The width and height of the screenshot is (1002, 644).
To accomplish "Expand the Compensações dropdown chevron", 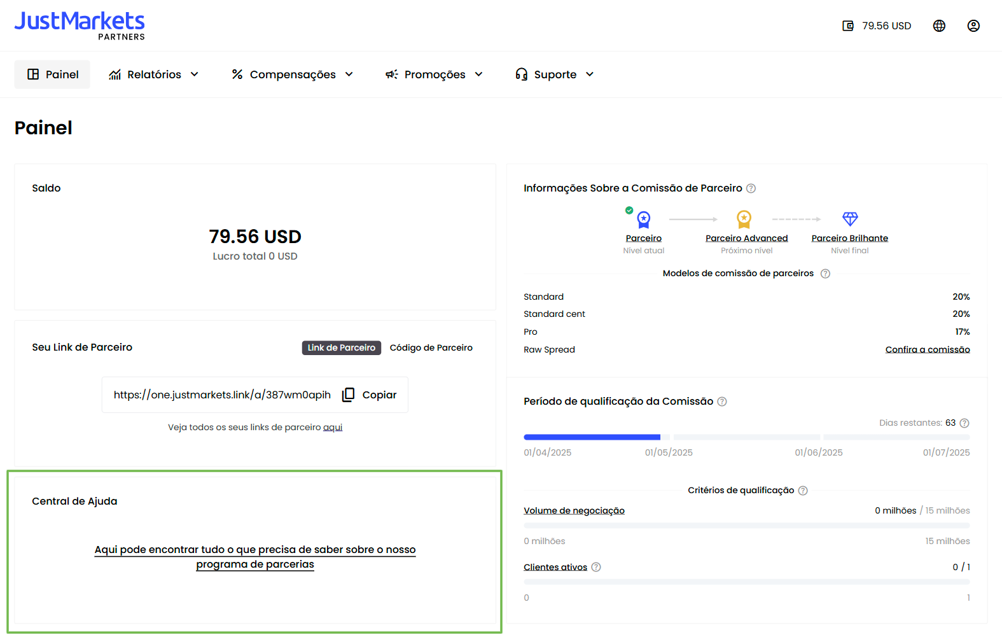I will tap(349, 74).
